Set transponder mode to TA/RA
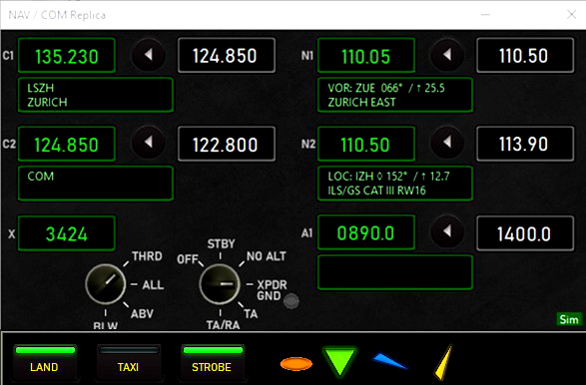Screen dimensions: 586x385 click(223, 325)
